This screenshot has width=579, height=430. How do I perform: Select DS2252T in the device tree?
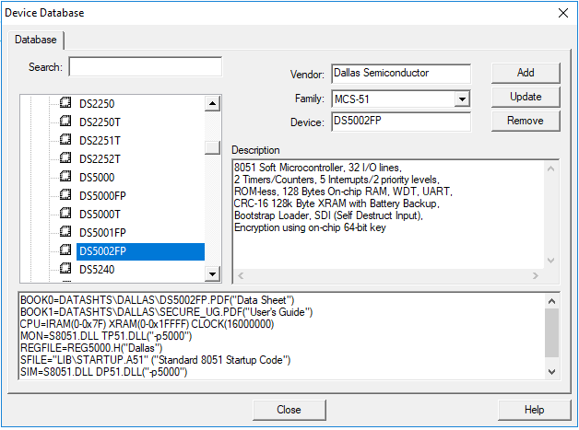[100, 159]
